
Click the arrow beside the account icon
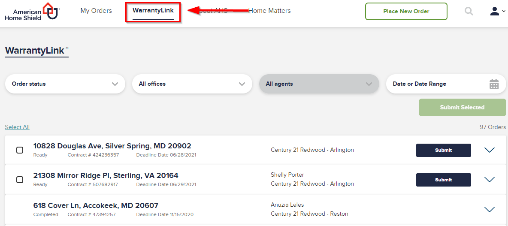click(x=503, y=11)
